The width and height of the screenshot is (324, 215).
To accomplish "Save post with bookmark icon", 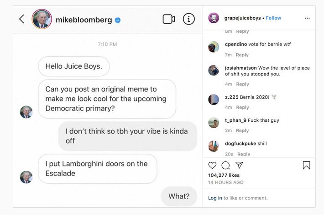I will (x=306, y=165).
